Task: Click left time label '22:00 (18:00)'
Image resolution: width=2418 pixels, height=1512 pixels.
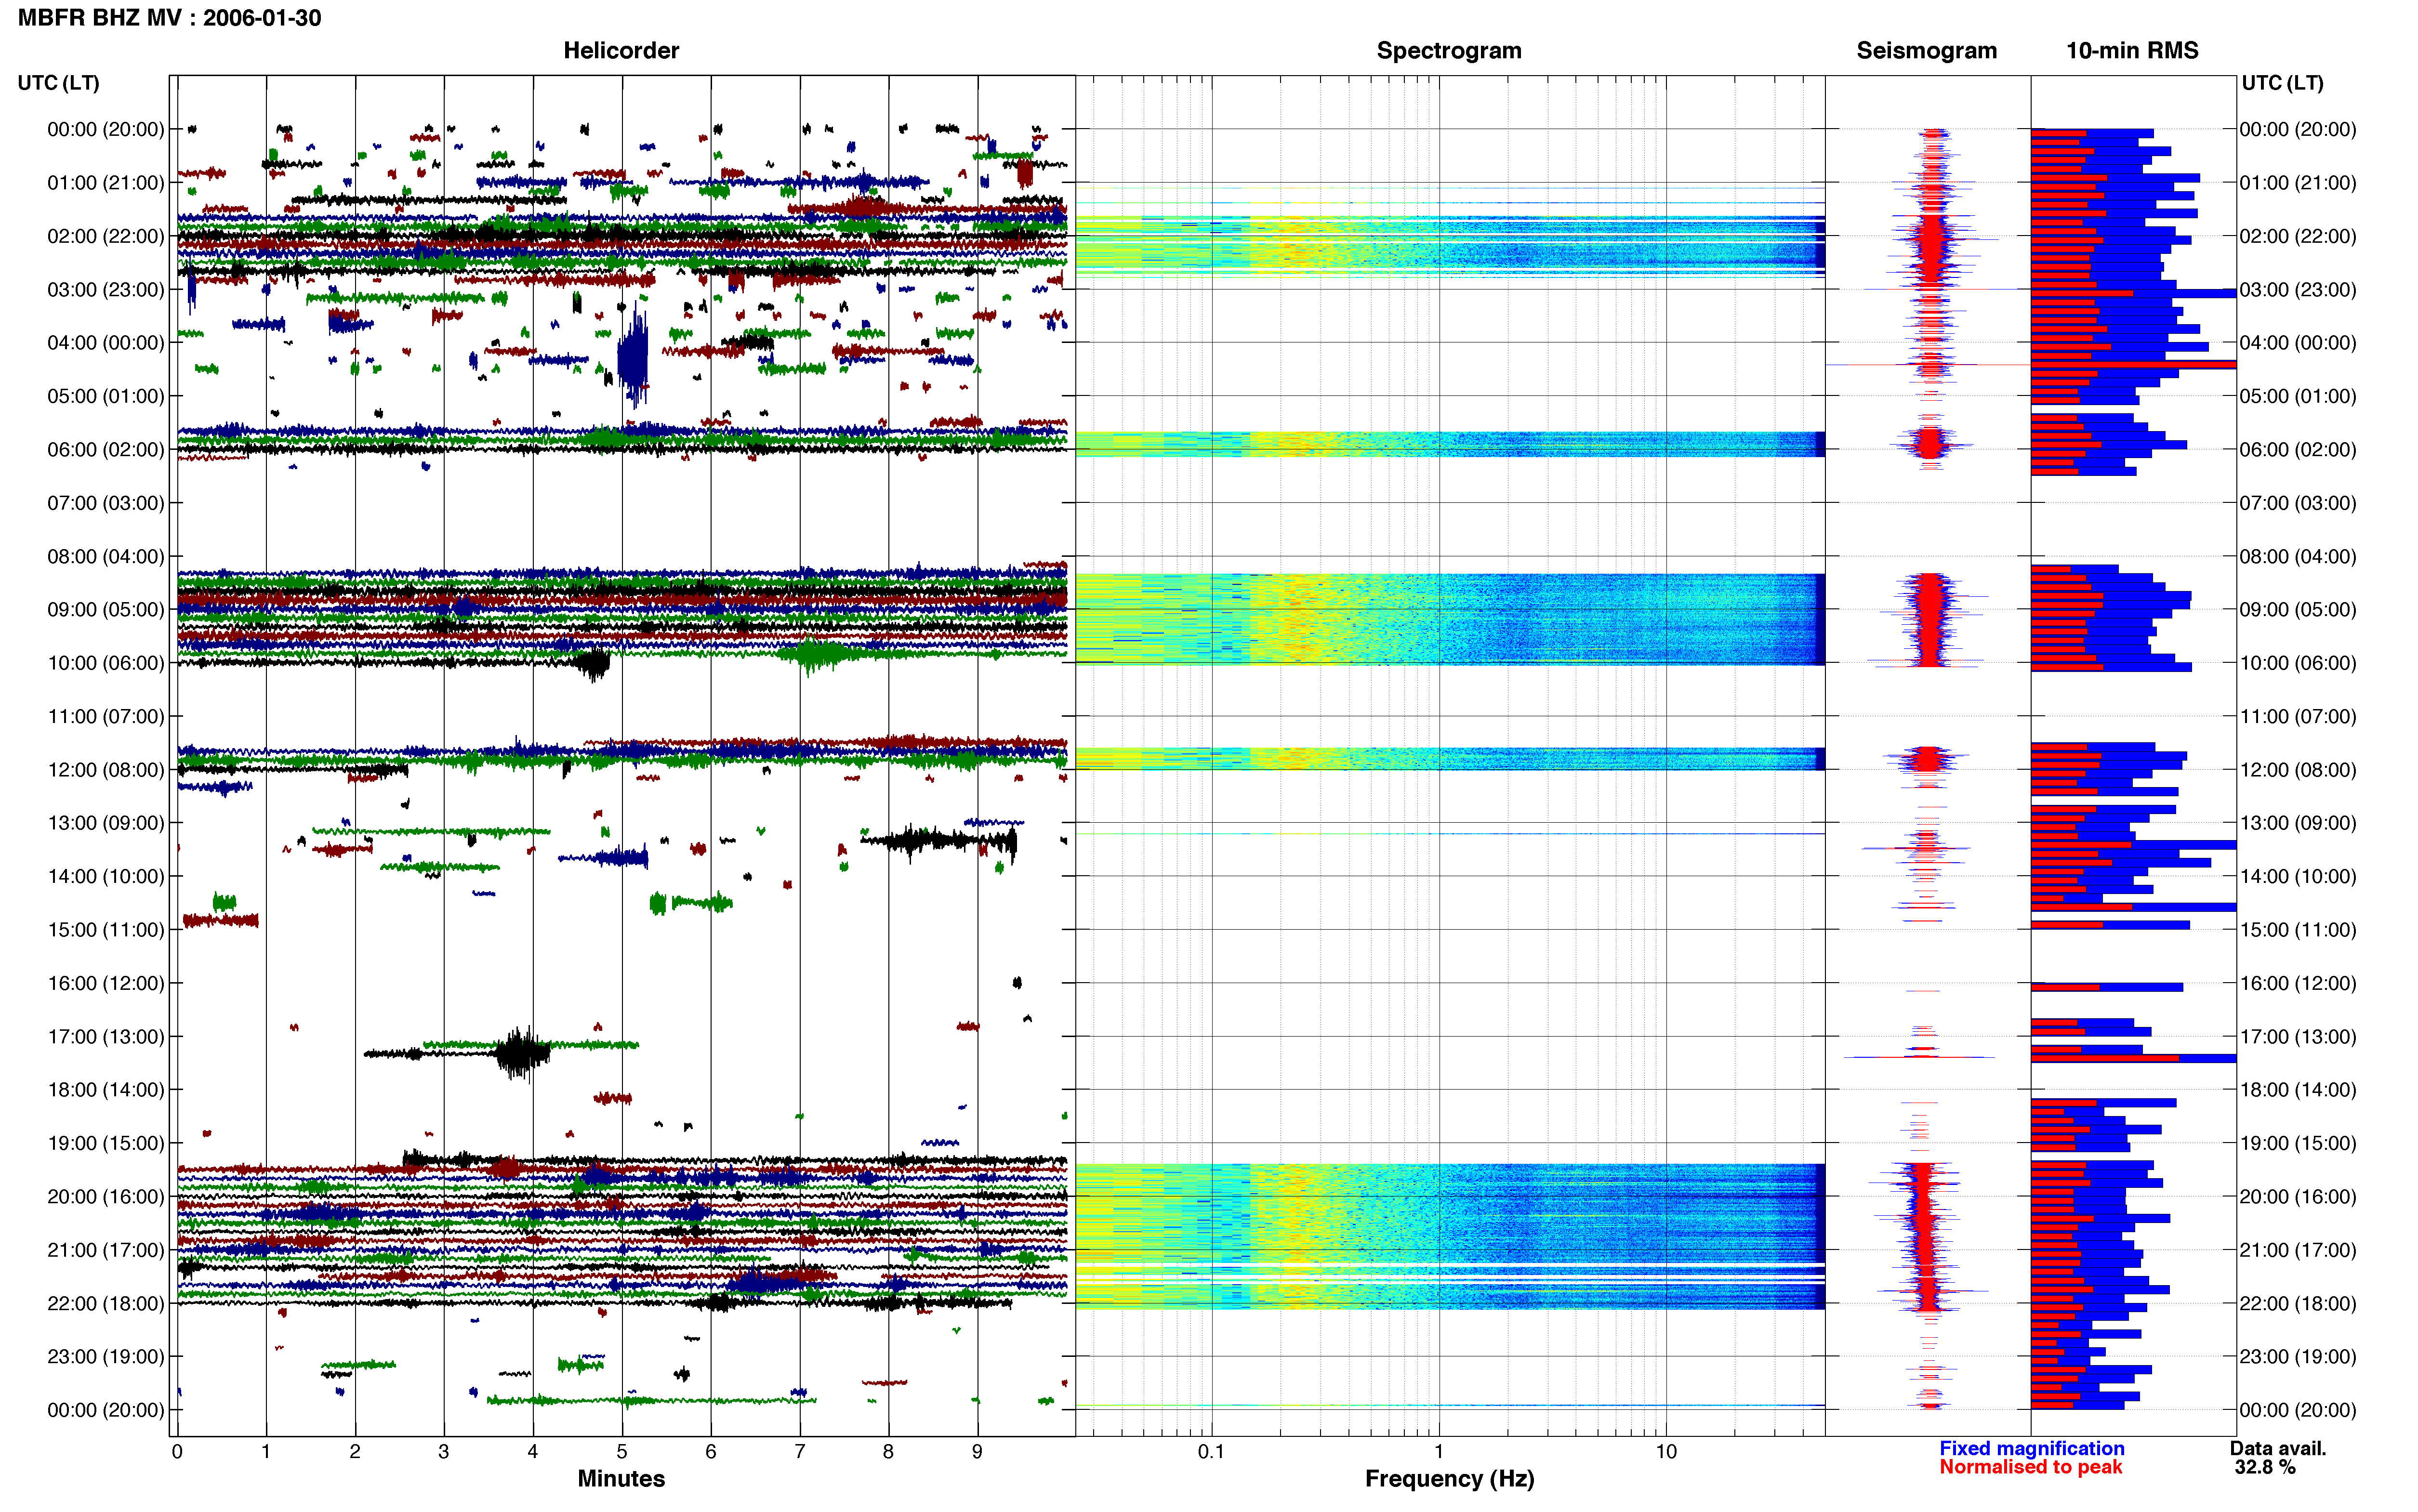Action: point(106,1303)
